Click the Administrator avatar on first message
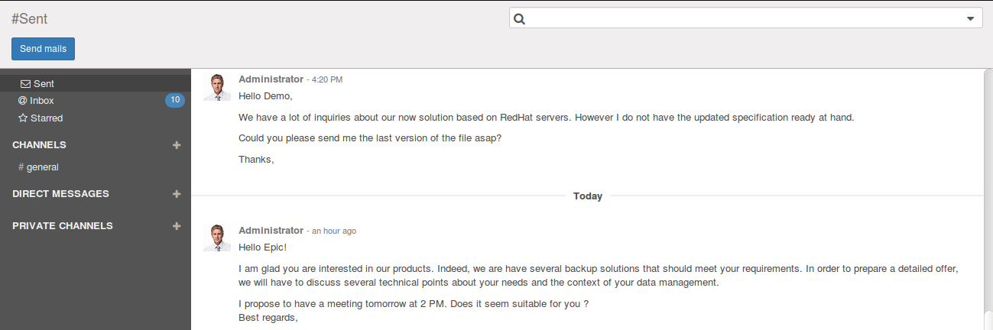The height and width of the screenshot is (330, 993). click(x=217, y=87)
